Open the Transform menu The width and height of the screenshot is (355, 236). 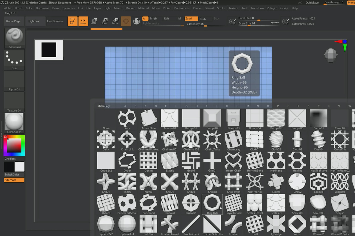click(x=257, y=8)
